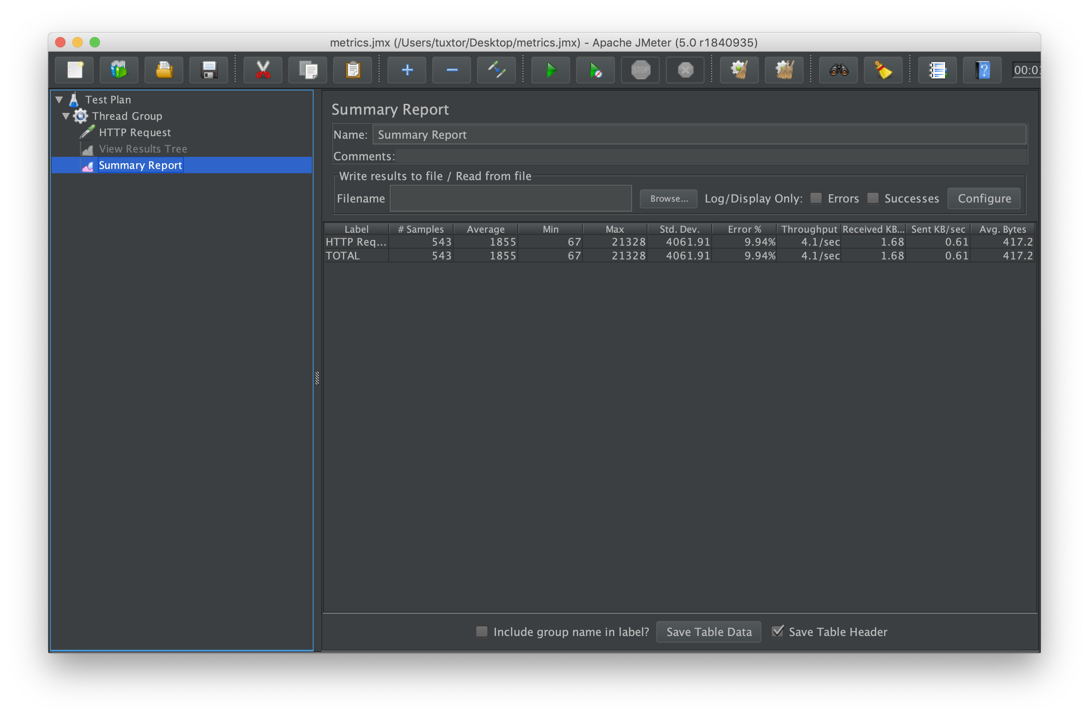
Task: Select HTTP Request in the tree
Action: tap(134, 132)
